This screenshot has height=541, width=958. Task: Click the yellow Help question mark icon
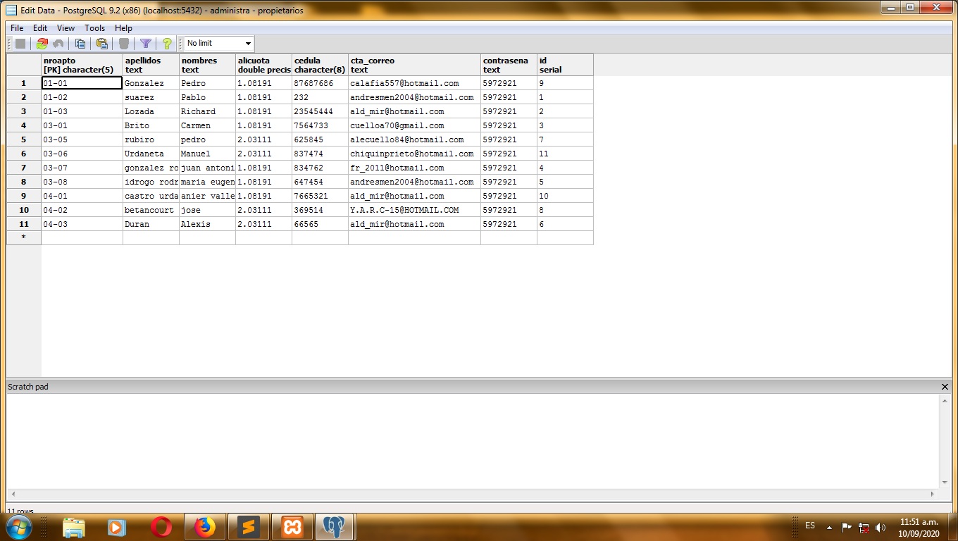pyautogui.click(x=167, y=44)
